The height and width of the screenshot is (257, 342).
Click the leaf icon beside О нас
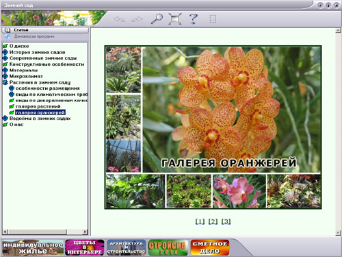(x=5, y=125)
